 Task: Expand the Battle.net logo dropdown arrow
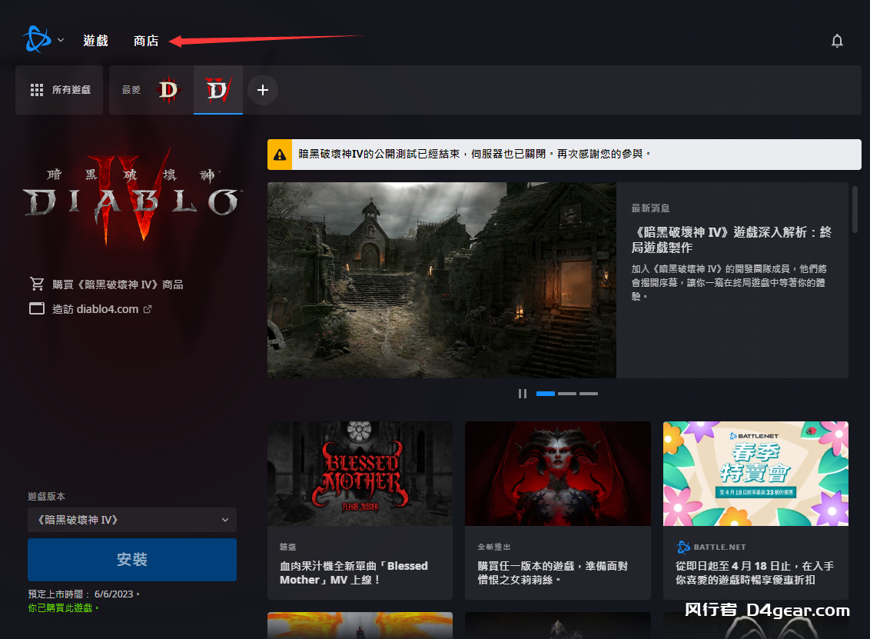[61, 41]
